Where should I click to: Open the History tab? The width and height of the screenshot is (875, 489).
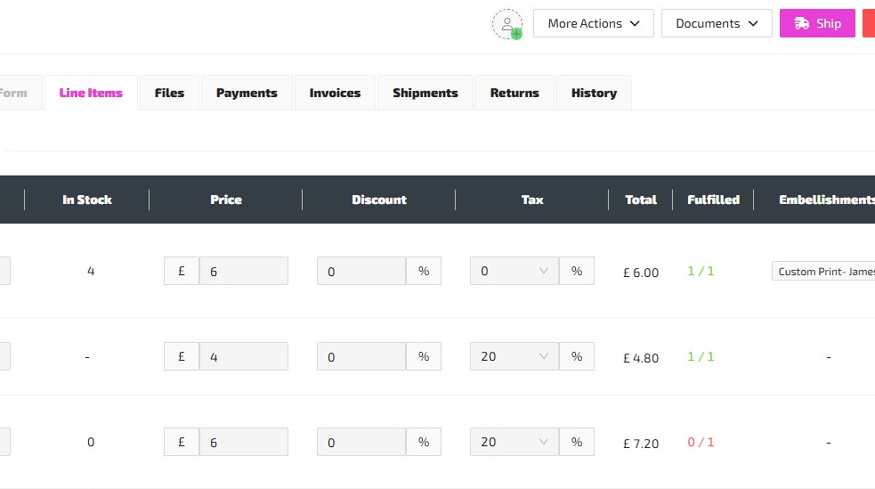pos(594,93)
